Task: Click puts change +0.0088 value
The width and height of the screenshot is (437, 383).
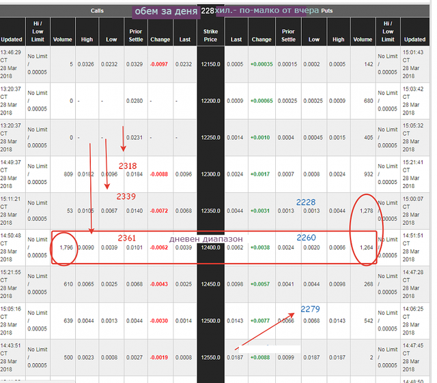Action: [x=259, y=357]
